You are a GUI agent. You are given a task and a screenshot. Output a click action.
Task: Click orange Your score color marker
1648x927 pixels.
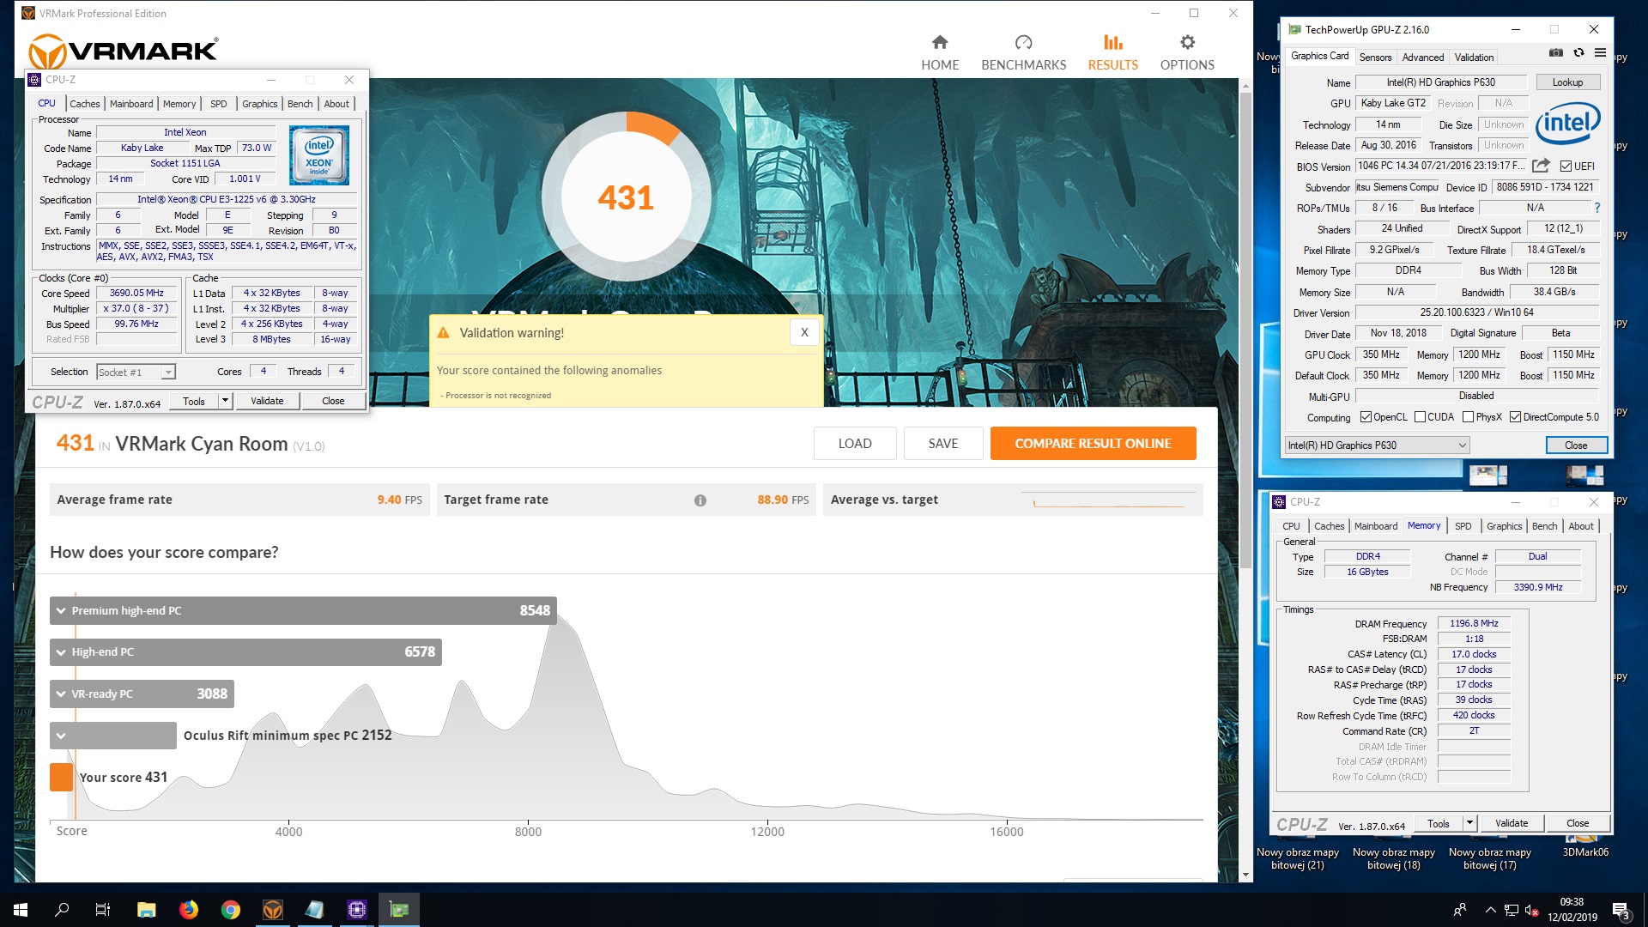coord(61,777)
